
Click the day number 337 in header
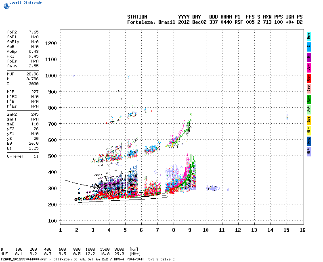click(x=214, y=22)
